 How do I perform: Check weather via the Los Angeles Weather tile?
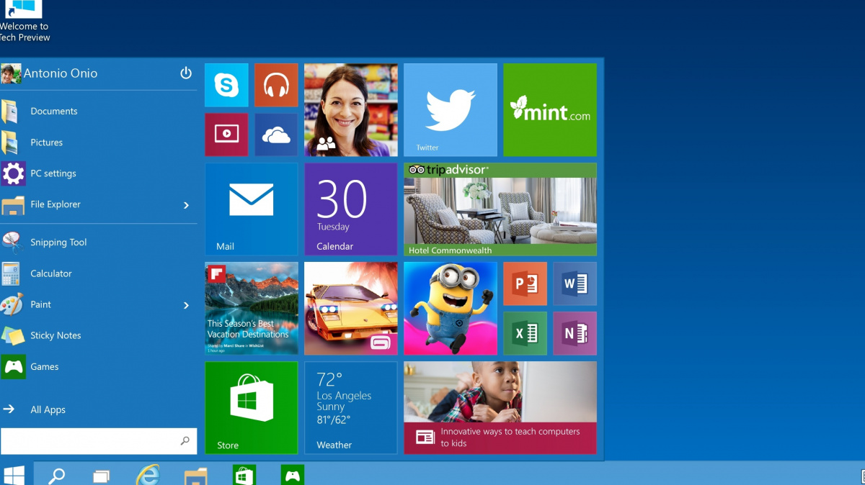pyautogui.click(x=350, y=407)
